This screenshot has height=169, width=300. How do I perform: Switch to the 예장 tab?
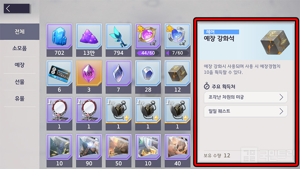coord(20,65)
